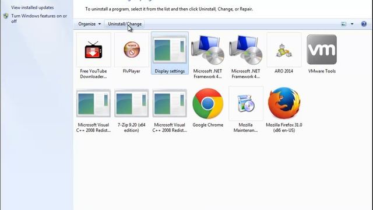Select the FlvPlayer program icon

tap(132, 50)
